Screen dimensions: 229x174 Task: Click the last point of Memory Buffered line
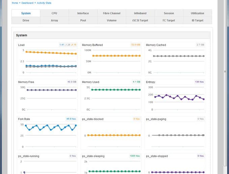click(x=139, y=56)
